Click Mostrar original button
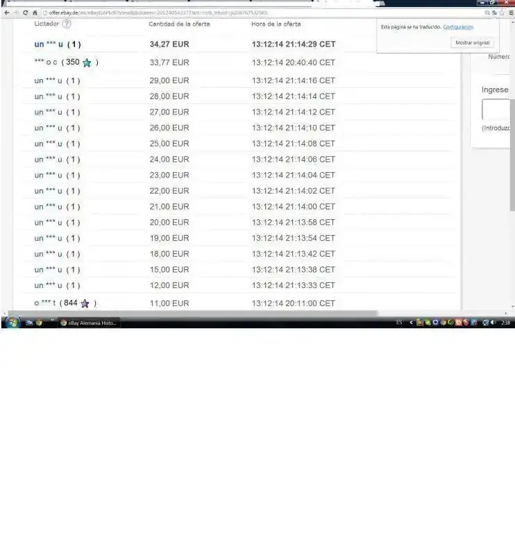Image resolution: width=515 pixels, height=555 pixels. tap(472, 43)
